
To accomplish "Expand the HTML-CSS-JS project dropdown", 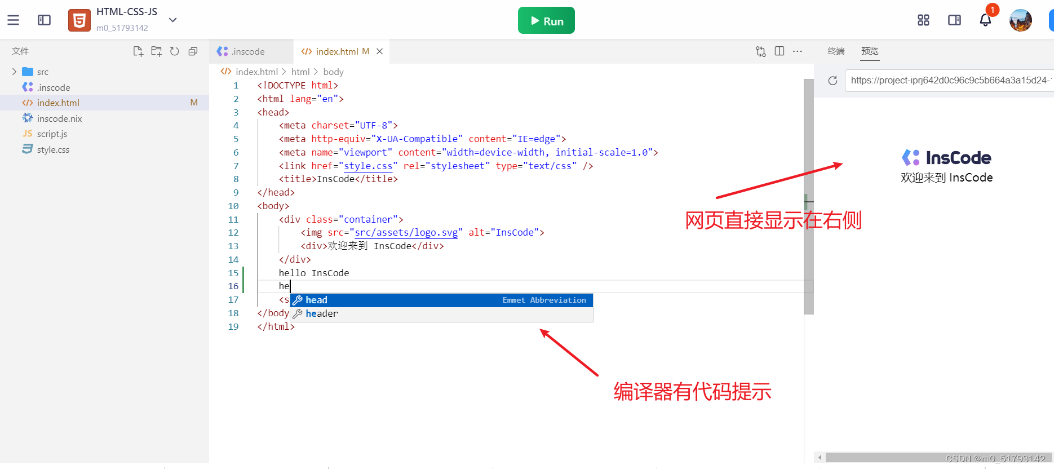I will tap(173, 20).
